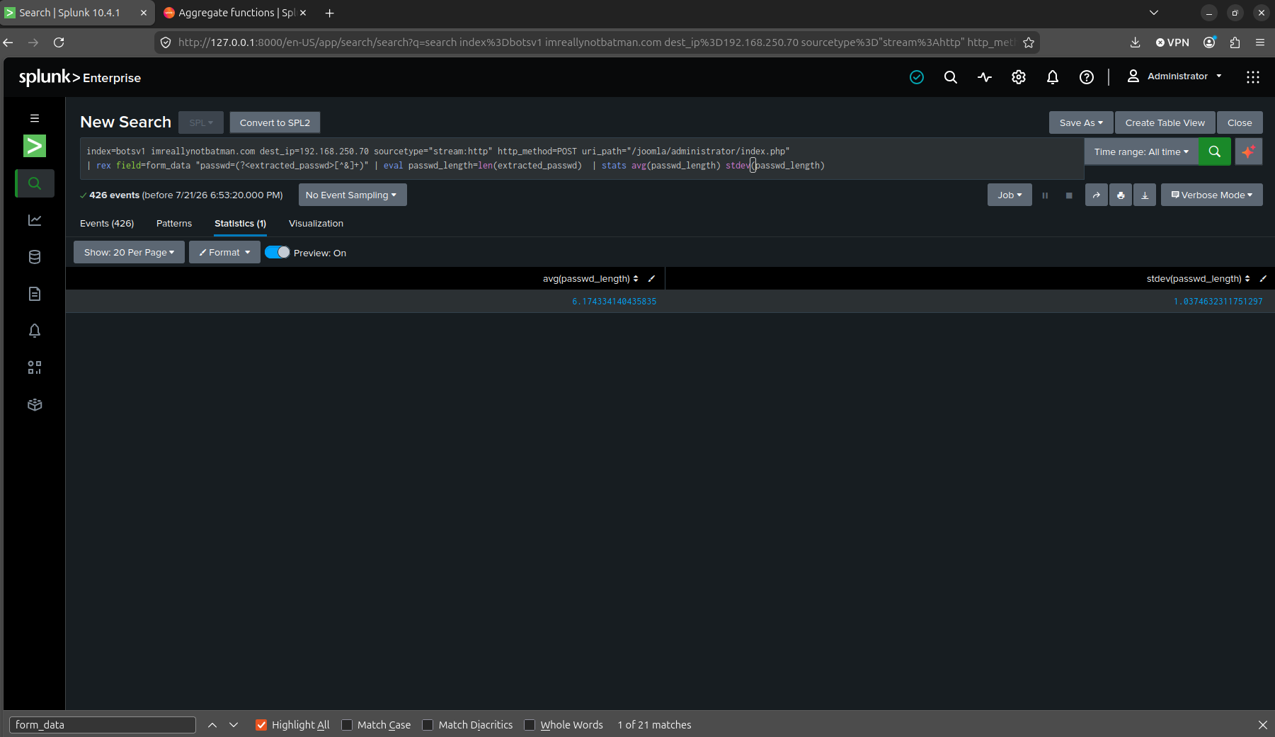Viewport: 1275px width, 737px height.
Task: Open the Reports document icon in the sidebar
Action: pos(35,294)
